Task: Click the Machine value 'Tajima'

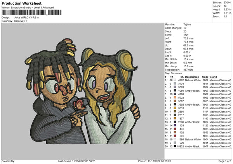Action: coord(187,24)
